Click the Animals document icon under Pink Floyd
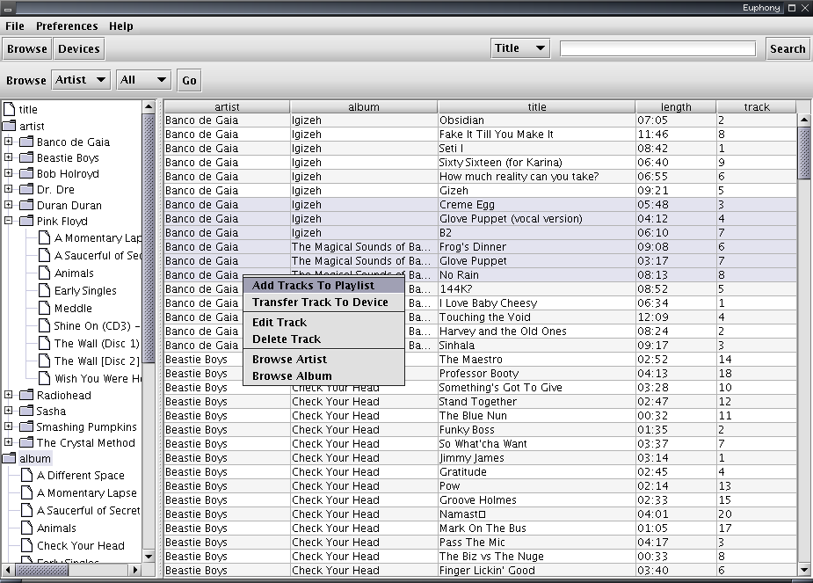Viewport: 813px width, 583px height. [45, 273]
